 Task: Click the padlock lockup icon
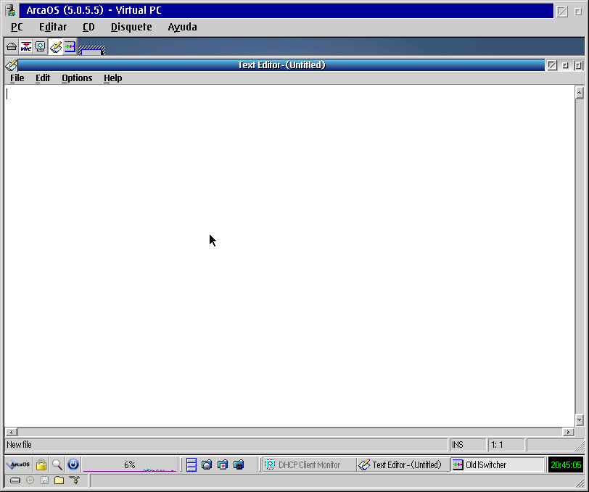tap(41, 464)
